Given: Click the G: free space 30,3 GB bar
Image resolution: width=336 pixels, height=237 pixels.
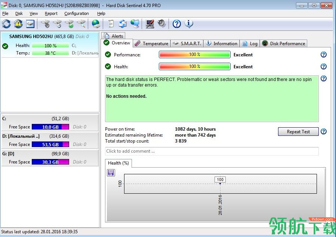Looking at the screenshot, I should (x=50, y=162).
